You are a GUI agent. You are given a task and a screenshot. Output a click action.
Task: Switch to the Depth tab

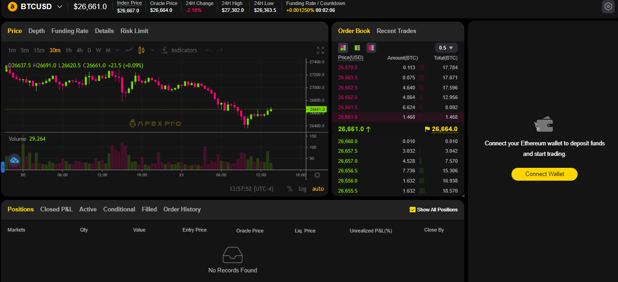coord(37,31)
